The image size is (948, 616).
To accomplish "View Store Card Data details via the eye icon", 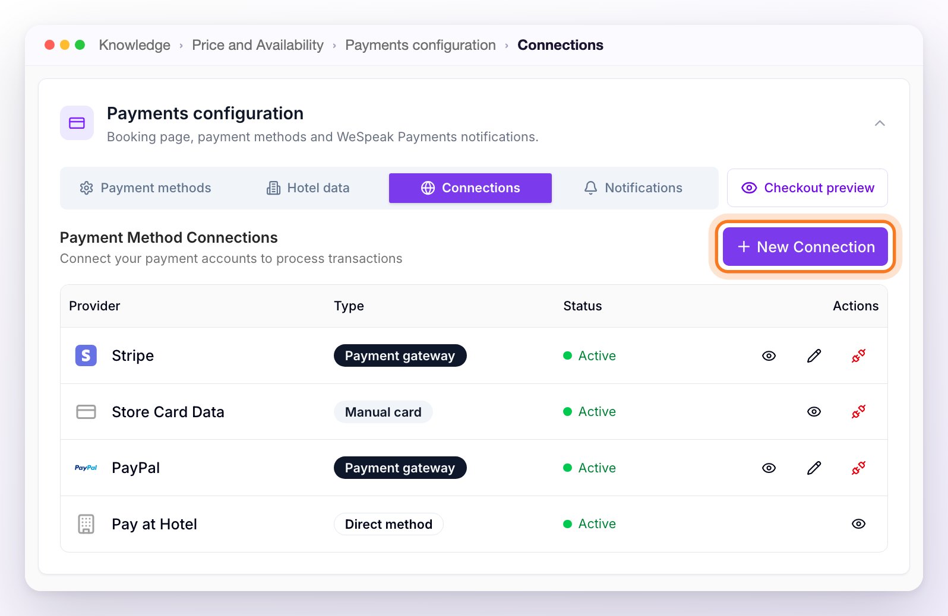I will [x=814, y=411].
